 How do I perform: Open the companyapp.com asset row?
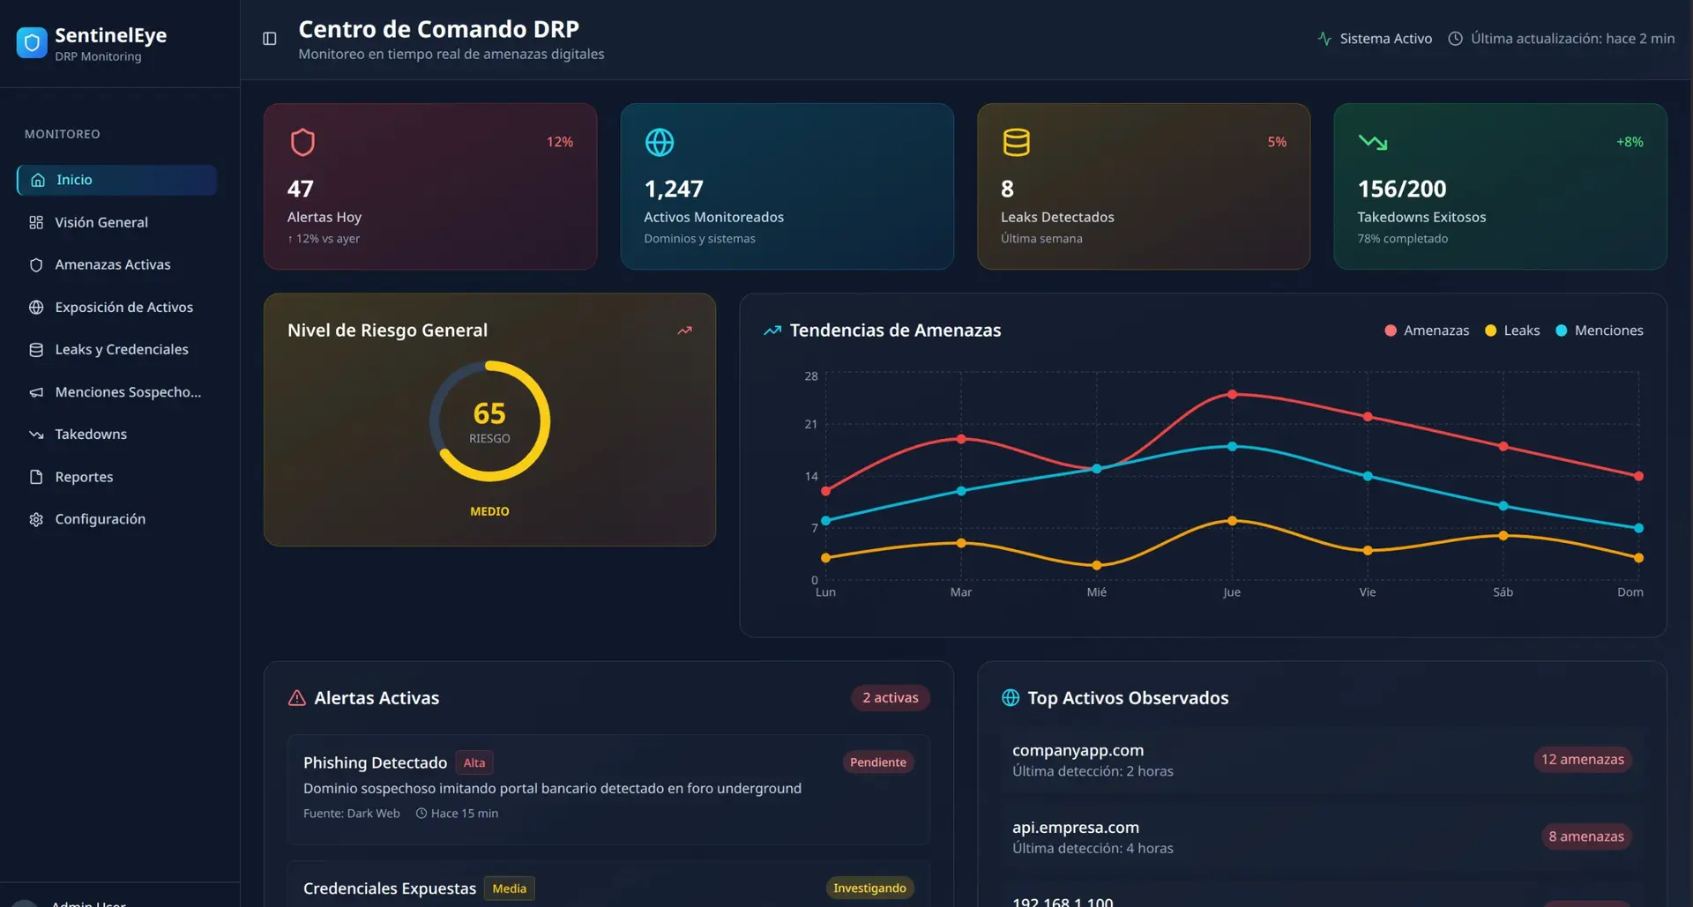pyautogui.click(x=1322, y=760)
